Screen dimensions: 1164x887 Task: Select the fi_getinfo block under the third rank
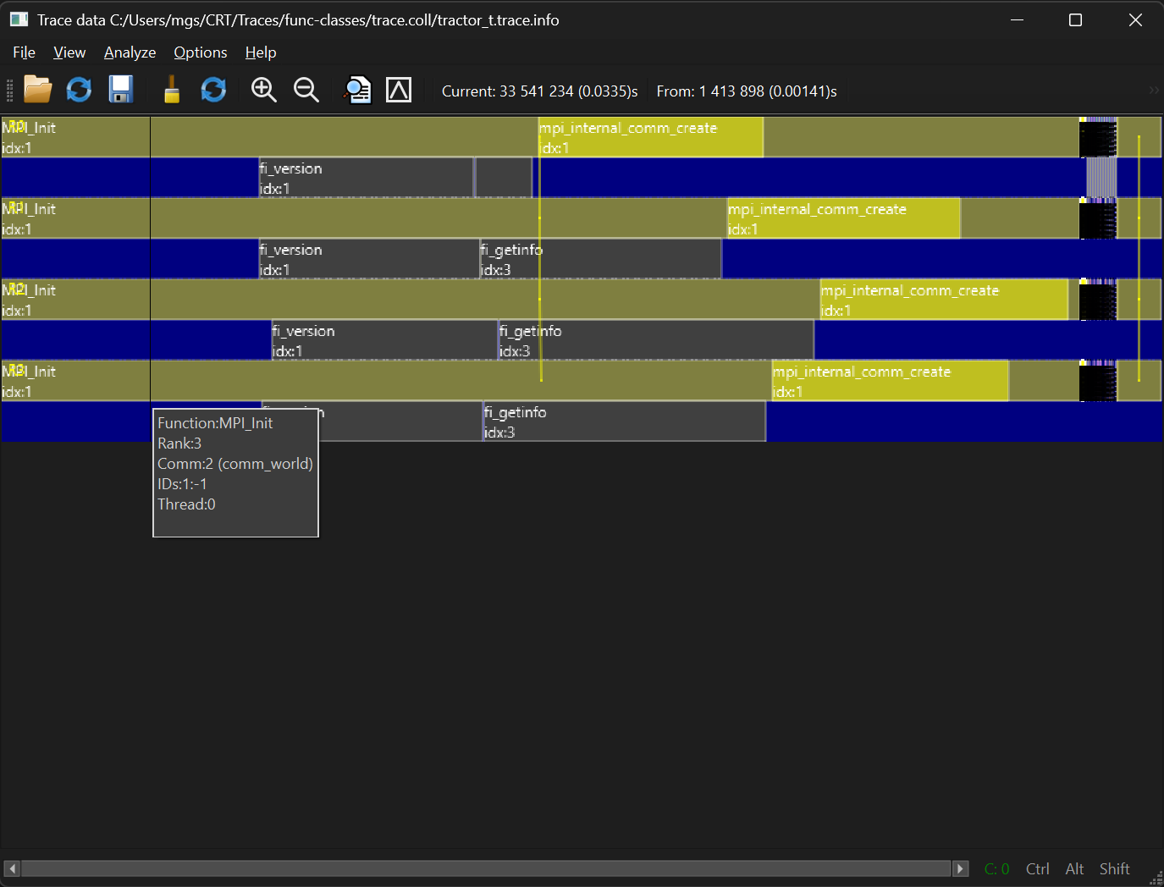[x=655, y=340]
